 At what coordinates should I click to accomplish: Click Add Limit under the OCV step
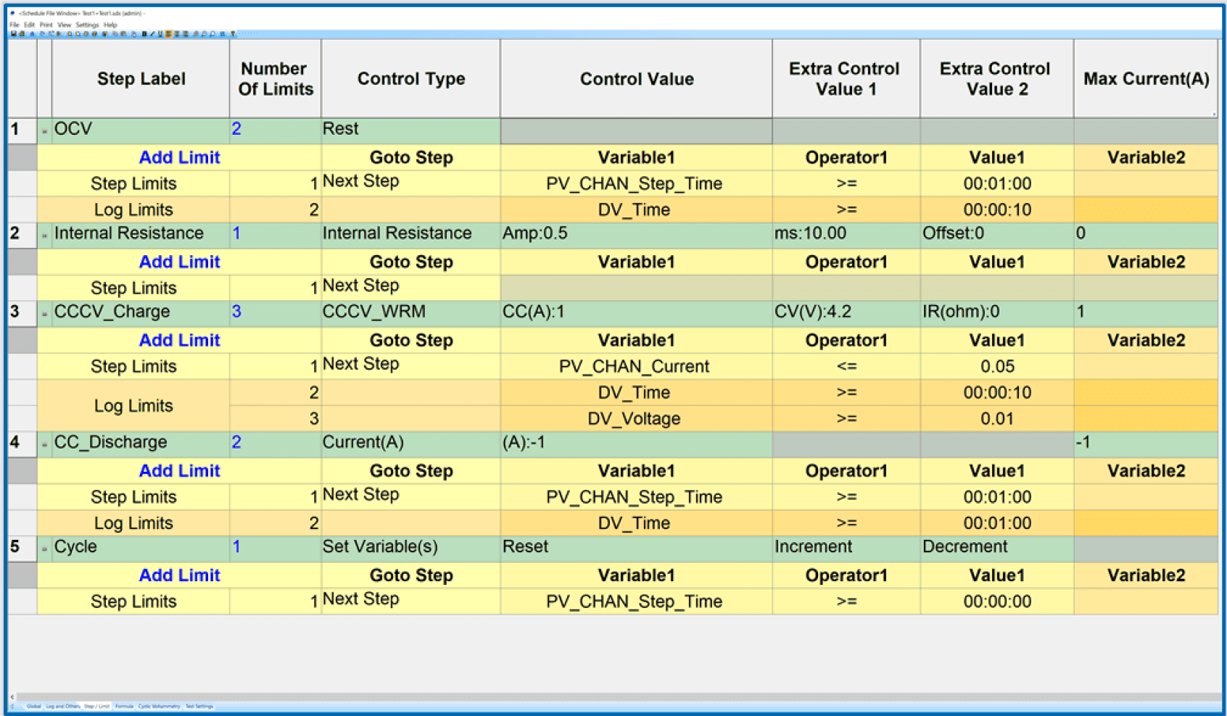click(x=179, y=157)
